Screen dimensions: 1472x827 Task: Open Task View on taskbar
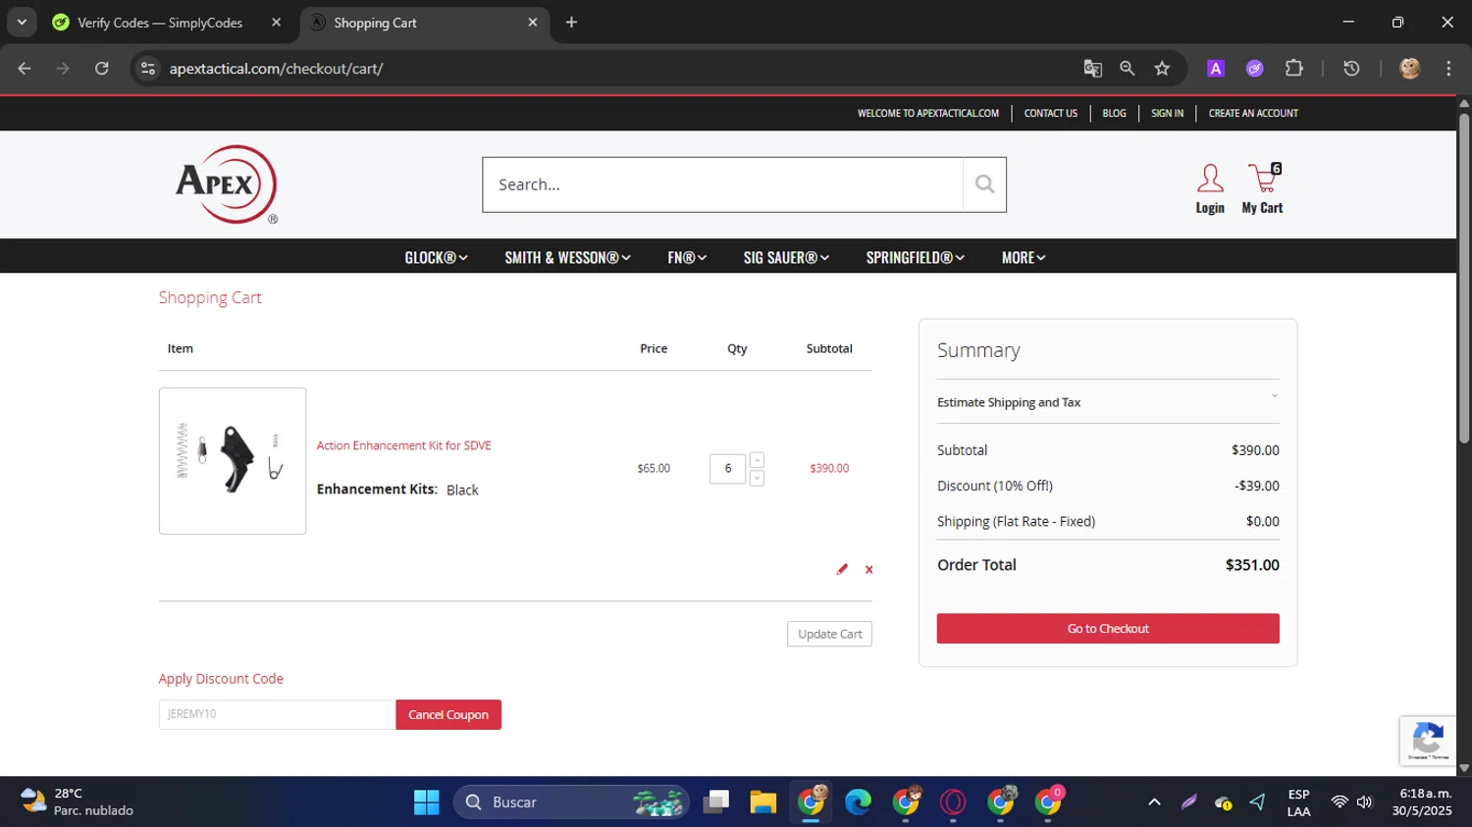tap(716, 802)
